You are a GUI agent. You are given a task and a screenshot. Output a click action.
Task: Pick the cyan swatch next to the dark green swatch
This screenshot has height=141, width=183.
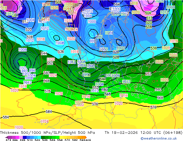pos(39,137)
